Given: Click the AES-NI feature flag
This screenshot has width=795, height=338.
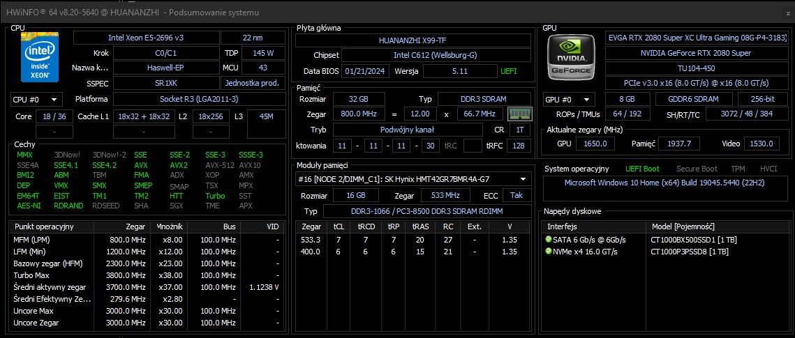Looking at the screenshot, I should coord(29,206).
